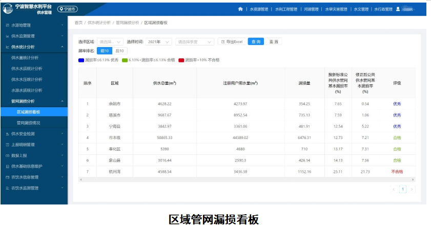Click the 供水安全检测 sidebar icon

tap(7, 133)
